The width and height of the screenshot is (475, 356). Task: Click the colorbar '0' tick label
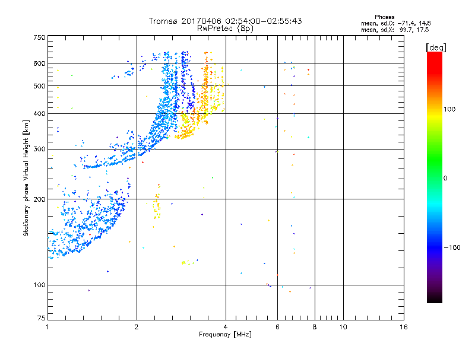pyautogui.click(x=445, y=179)
